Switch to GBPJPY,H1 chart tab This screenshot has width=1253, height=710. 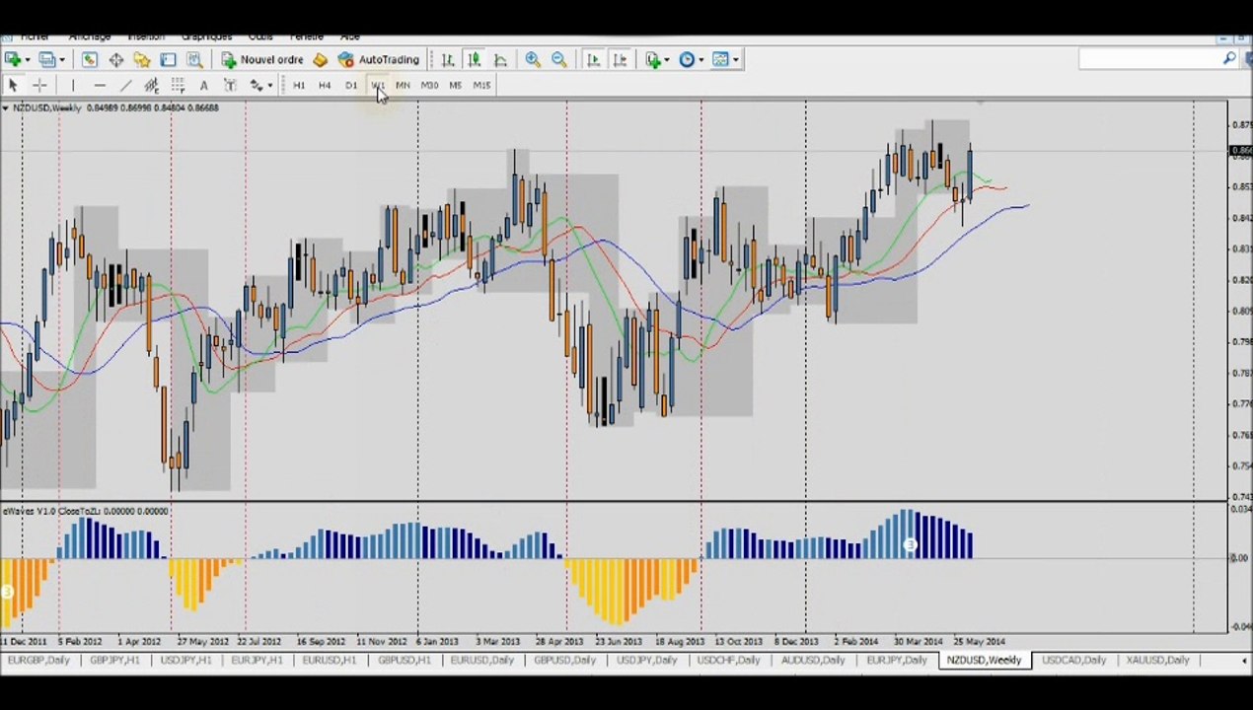pos(114,660)
